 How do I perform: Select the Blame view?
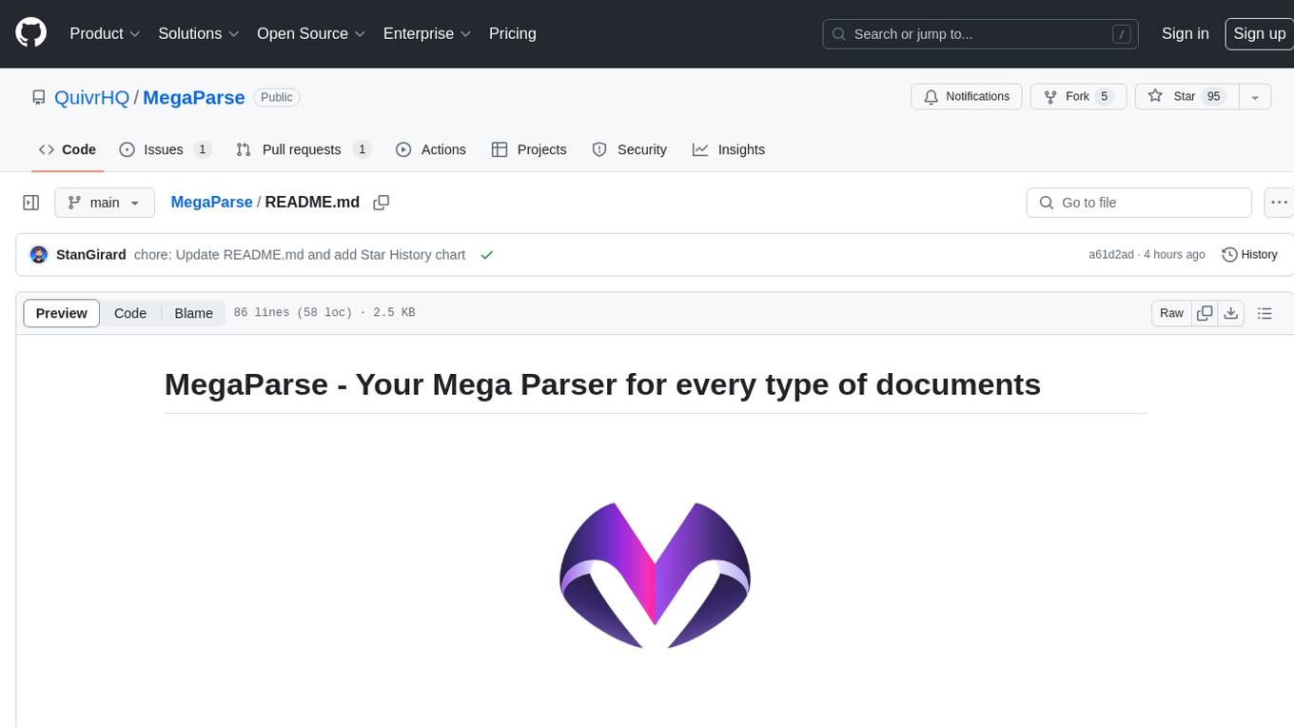(x=194, y=313)
